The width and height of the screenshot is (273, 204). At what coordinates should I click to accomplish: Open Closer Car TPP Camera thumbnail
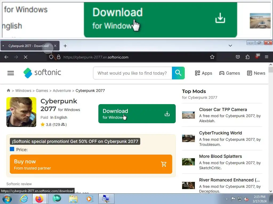tap(188, 115)
